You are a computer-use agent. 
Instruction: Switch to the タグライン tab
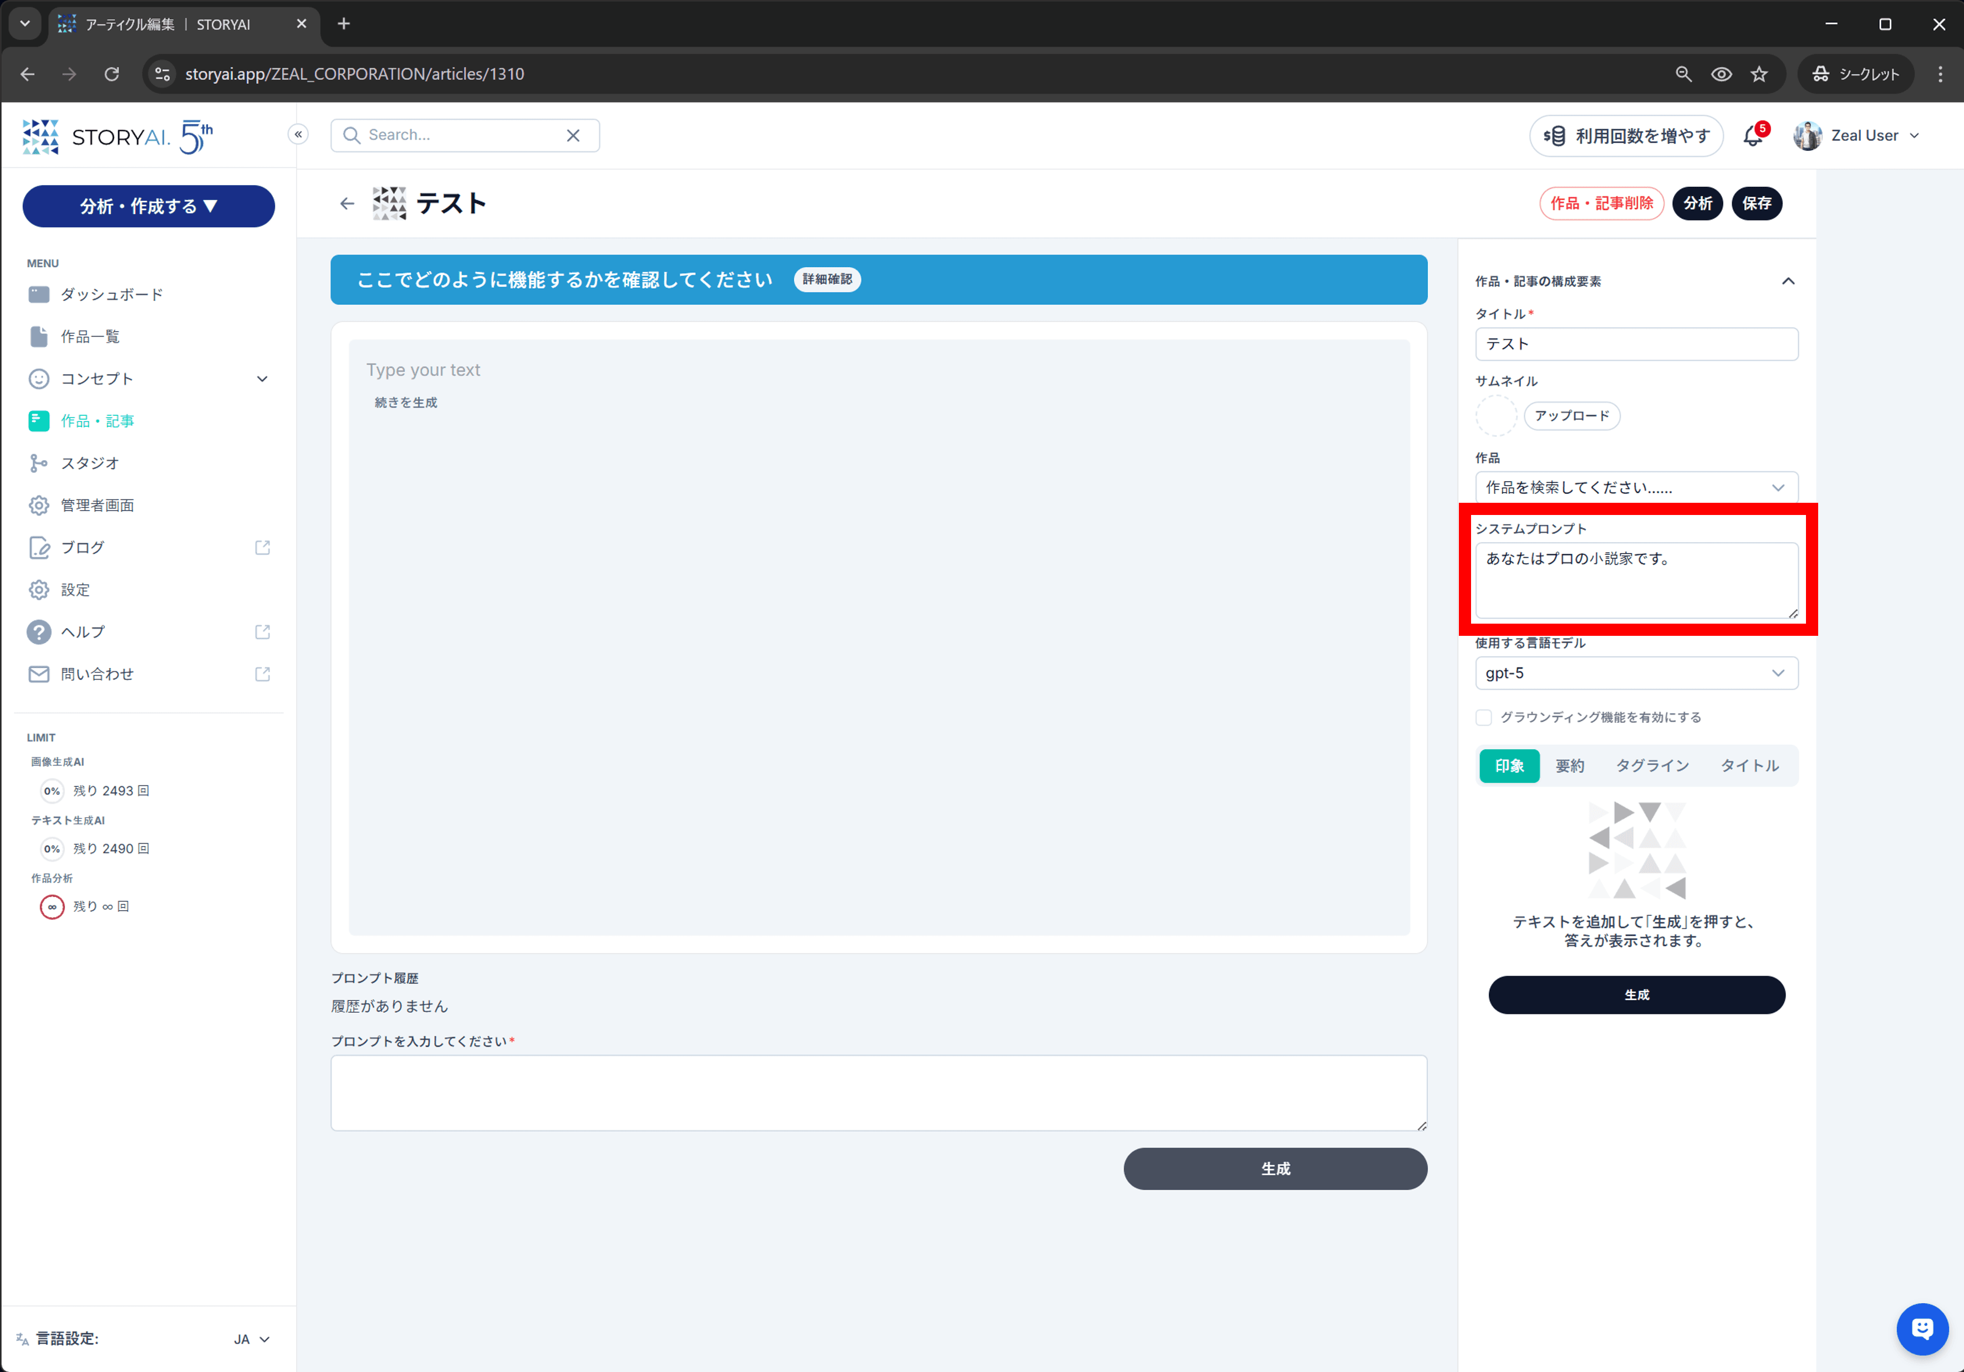pyautogui.click(x=1652, y=766)
